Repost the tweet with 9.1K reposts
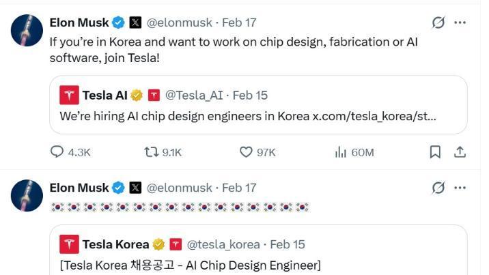The height and width of the screenshot is (275, 489). 152,152
